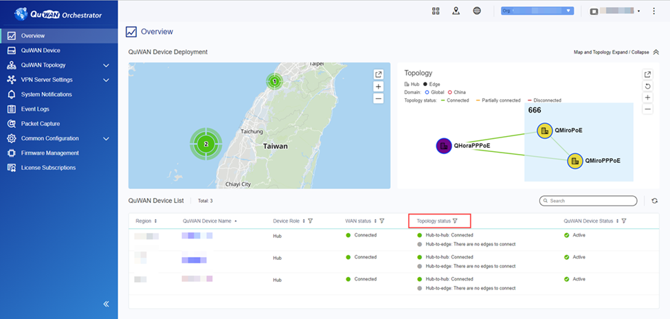Reset the topology view icon

(648, 87)
